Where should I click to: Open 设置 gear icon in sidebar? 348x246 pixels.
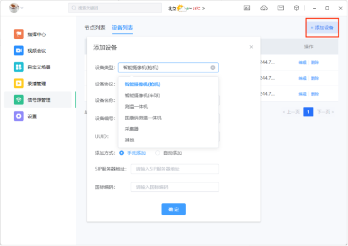point(19,116)
